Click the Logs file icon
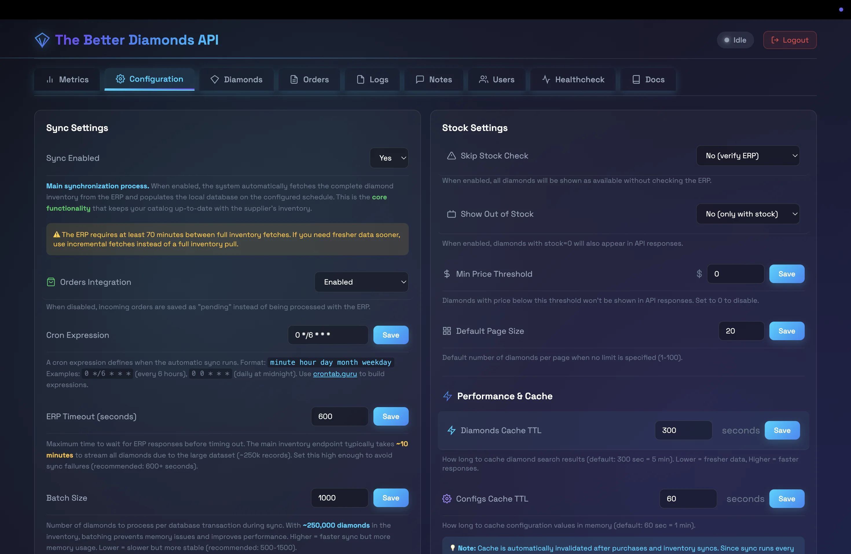The width and height of the screenshot is (851, 554). [x=360, y=79]
